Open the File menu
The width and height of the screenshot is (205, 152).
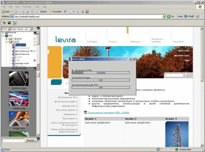tap(4, 7)
